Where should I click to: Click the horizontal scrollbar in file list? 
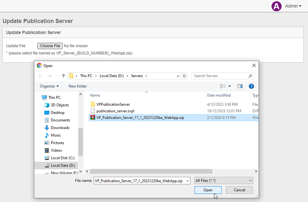pyautogui.click(x=151, y=172)
